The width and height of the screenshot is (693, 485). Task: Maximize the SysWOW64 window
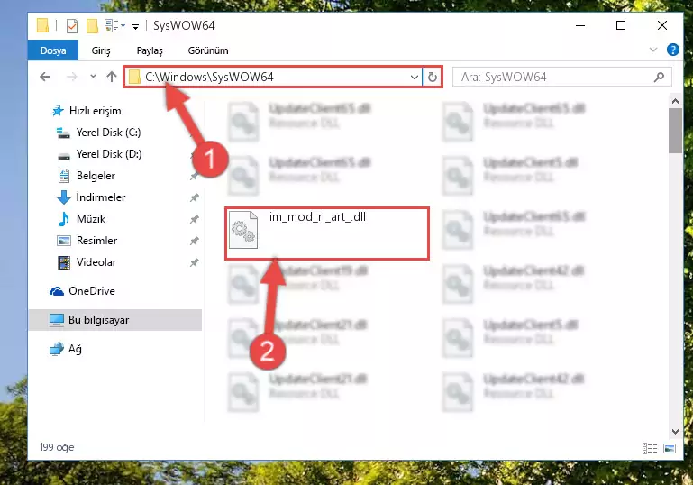pos(621,25)
